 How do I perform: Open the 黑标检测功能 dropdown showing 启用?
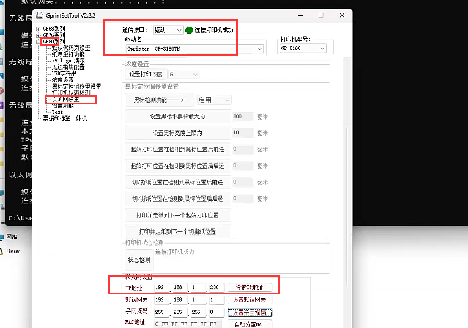(x=214, y=100)
